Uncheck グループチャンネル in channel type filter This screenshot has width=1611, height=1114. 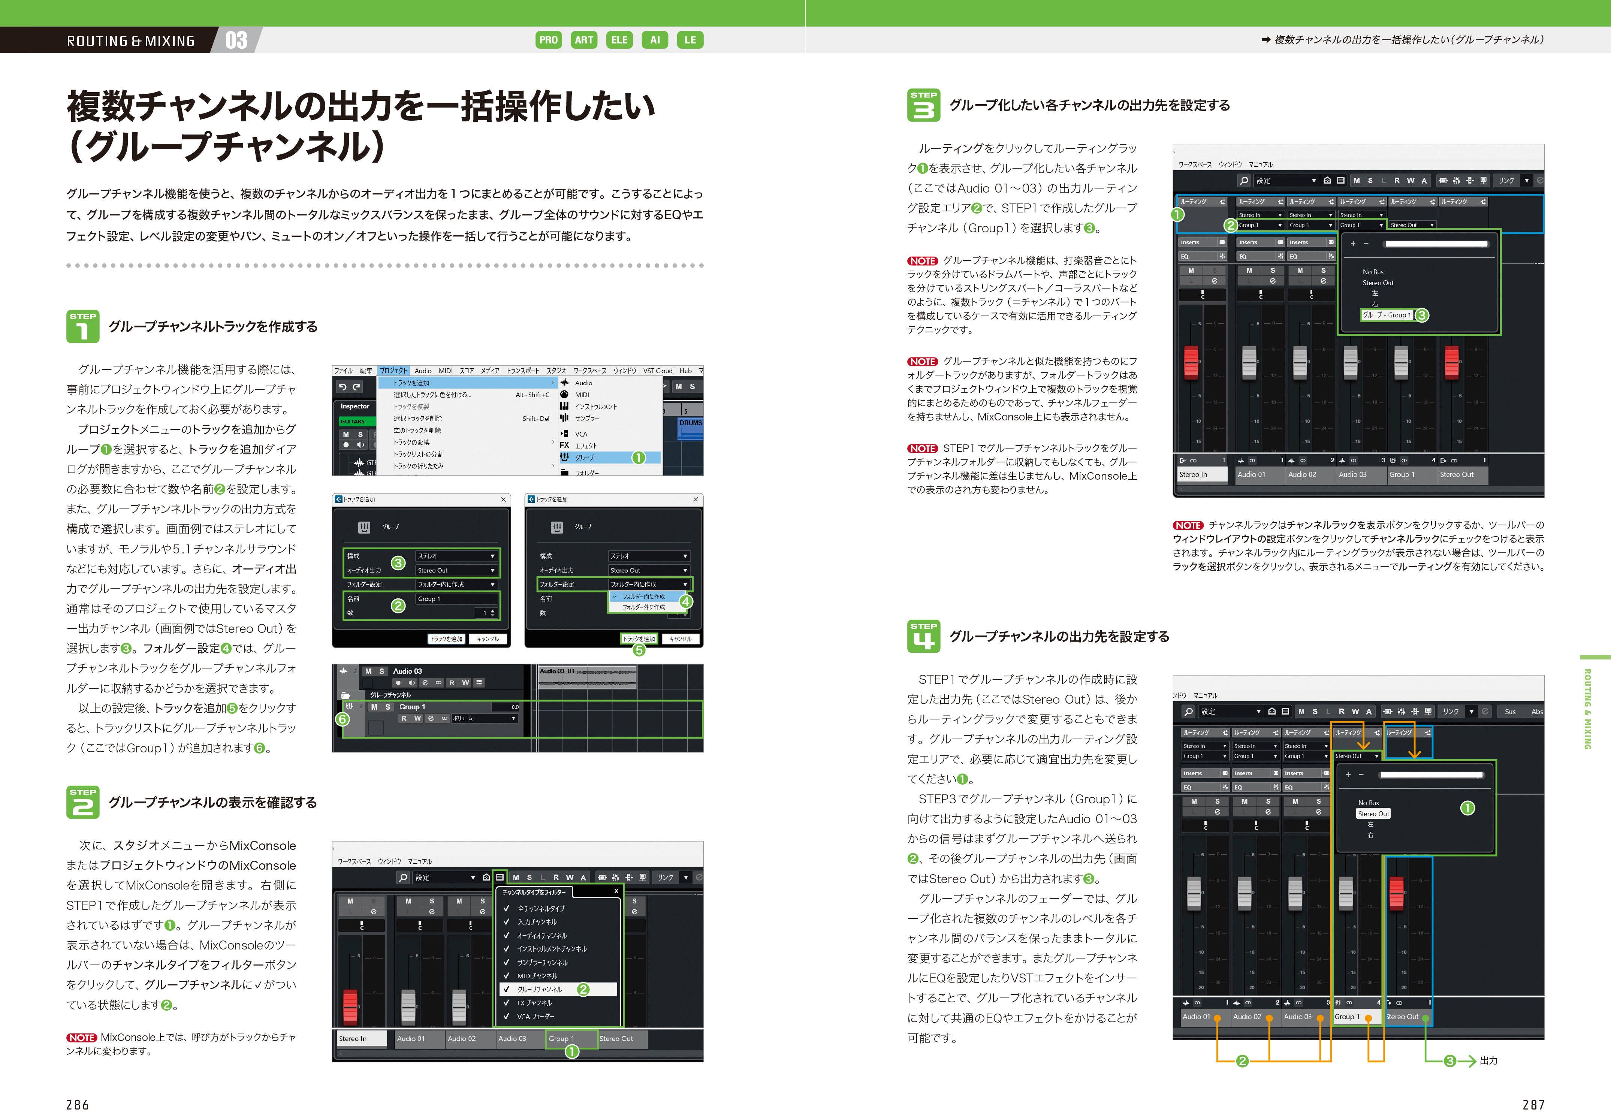(507, 989)
